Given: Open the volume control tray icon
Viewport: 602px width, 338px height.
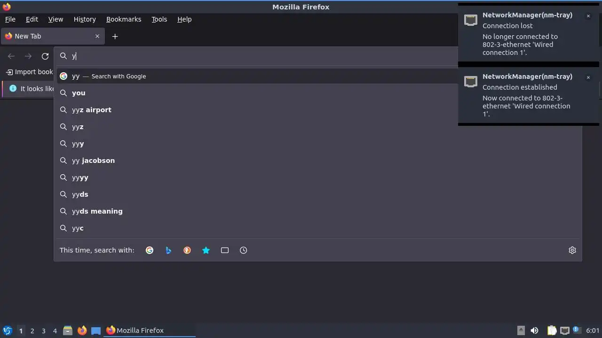Looking at the screenshot, I should point(534,330).
